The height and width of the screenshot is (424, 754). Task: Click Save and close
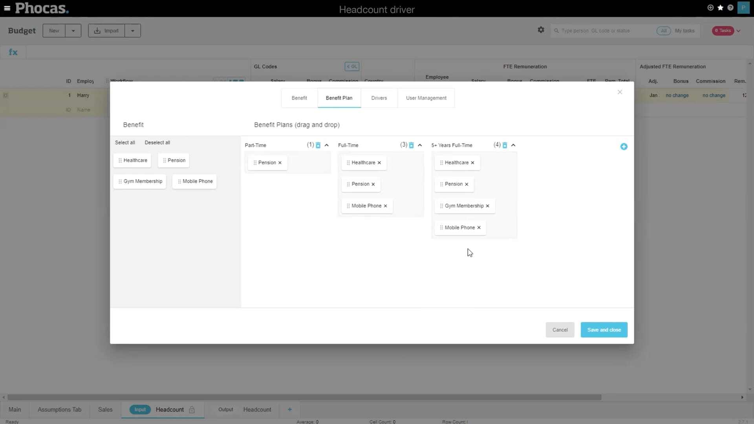[x=604, y=330]
